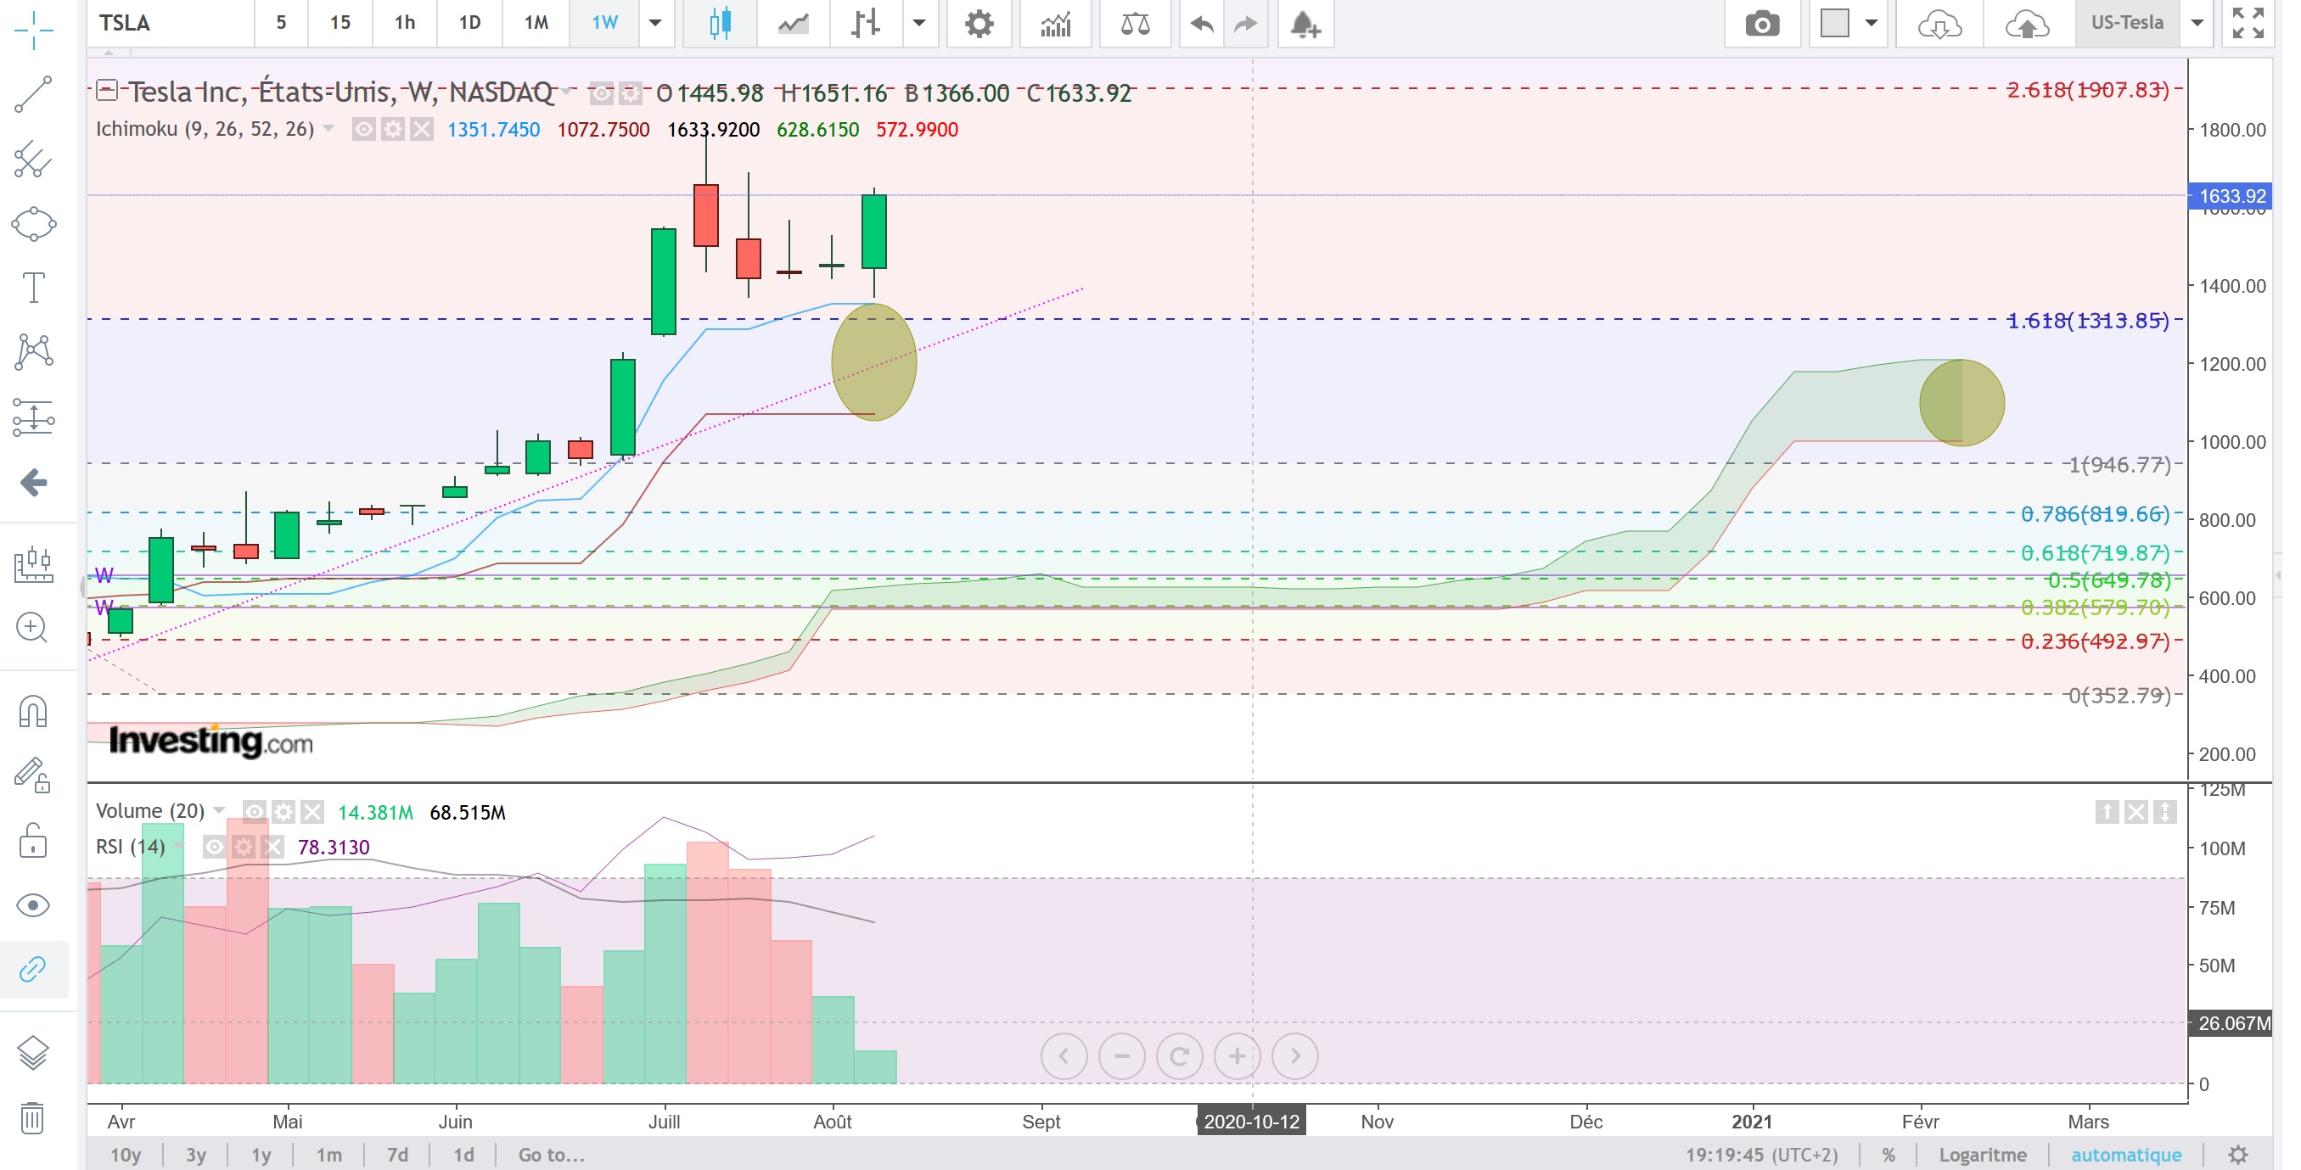Select the trend line drawing tool
Image resolution: width=2301 pixels, height=1170 pixels.
(33, 94)
